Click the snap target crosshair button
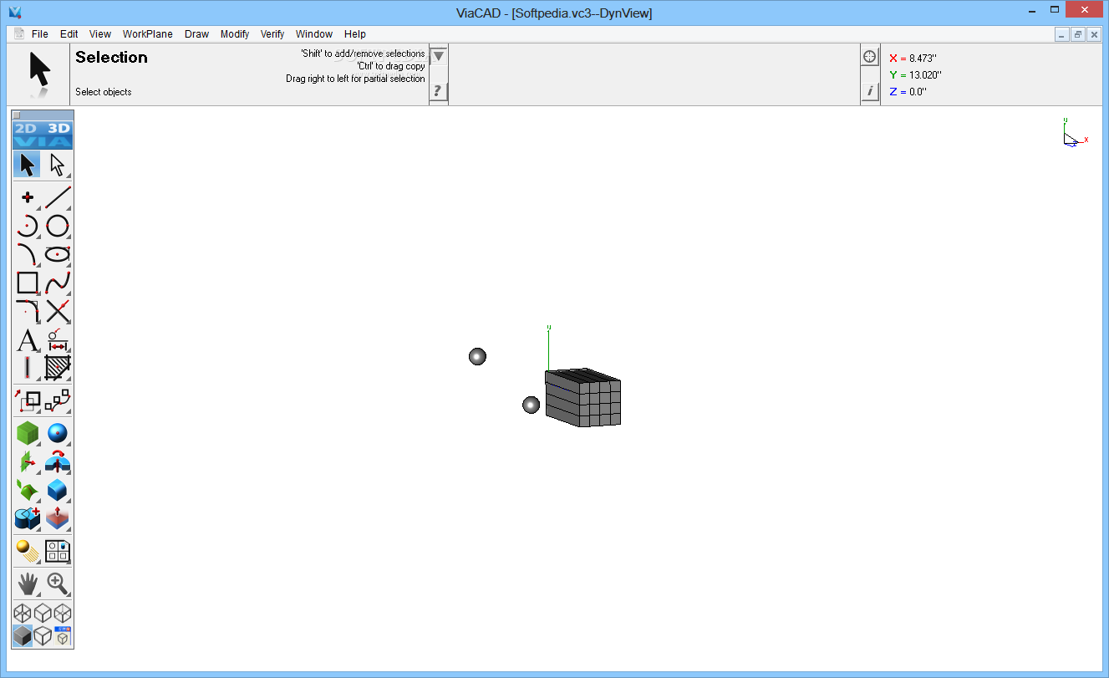1109x678 pixels. [870, 56]
